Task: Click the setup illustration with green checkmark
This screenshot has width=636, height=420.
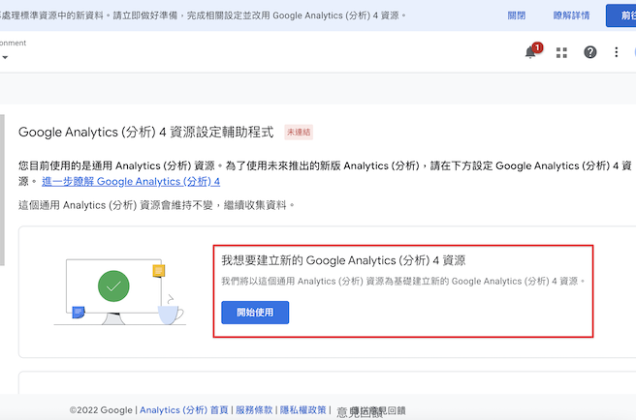Action: pos(120,292)
